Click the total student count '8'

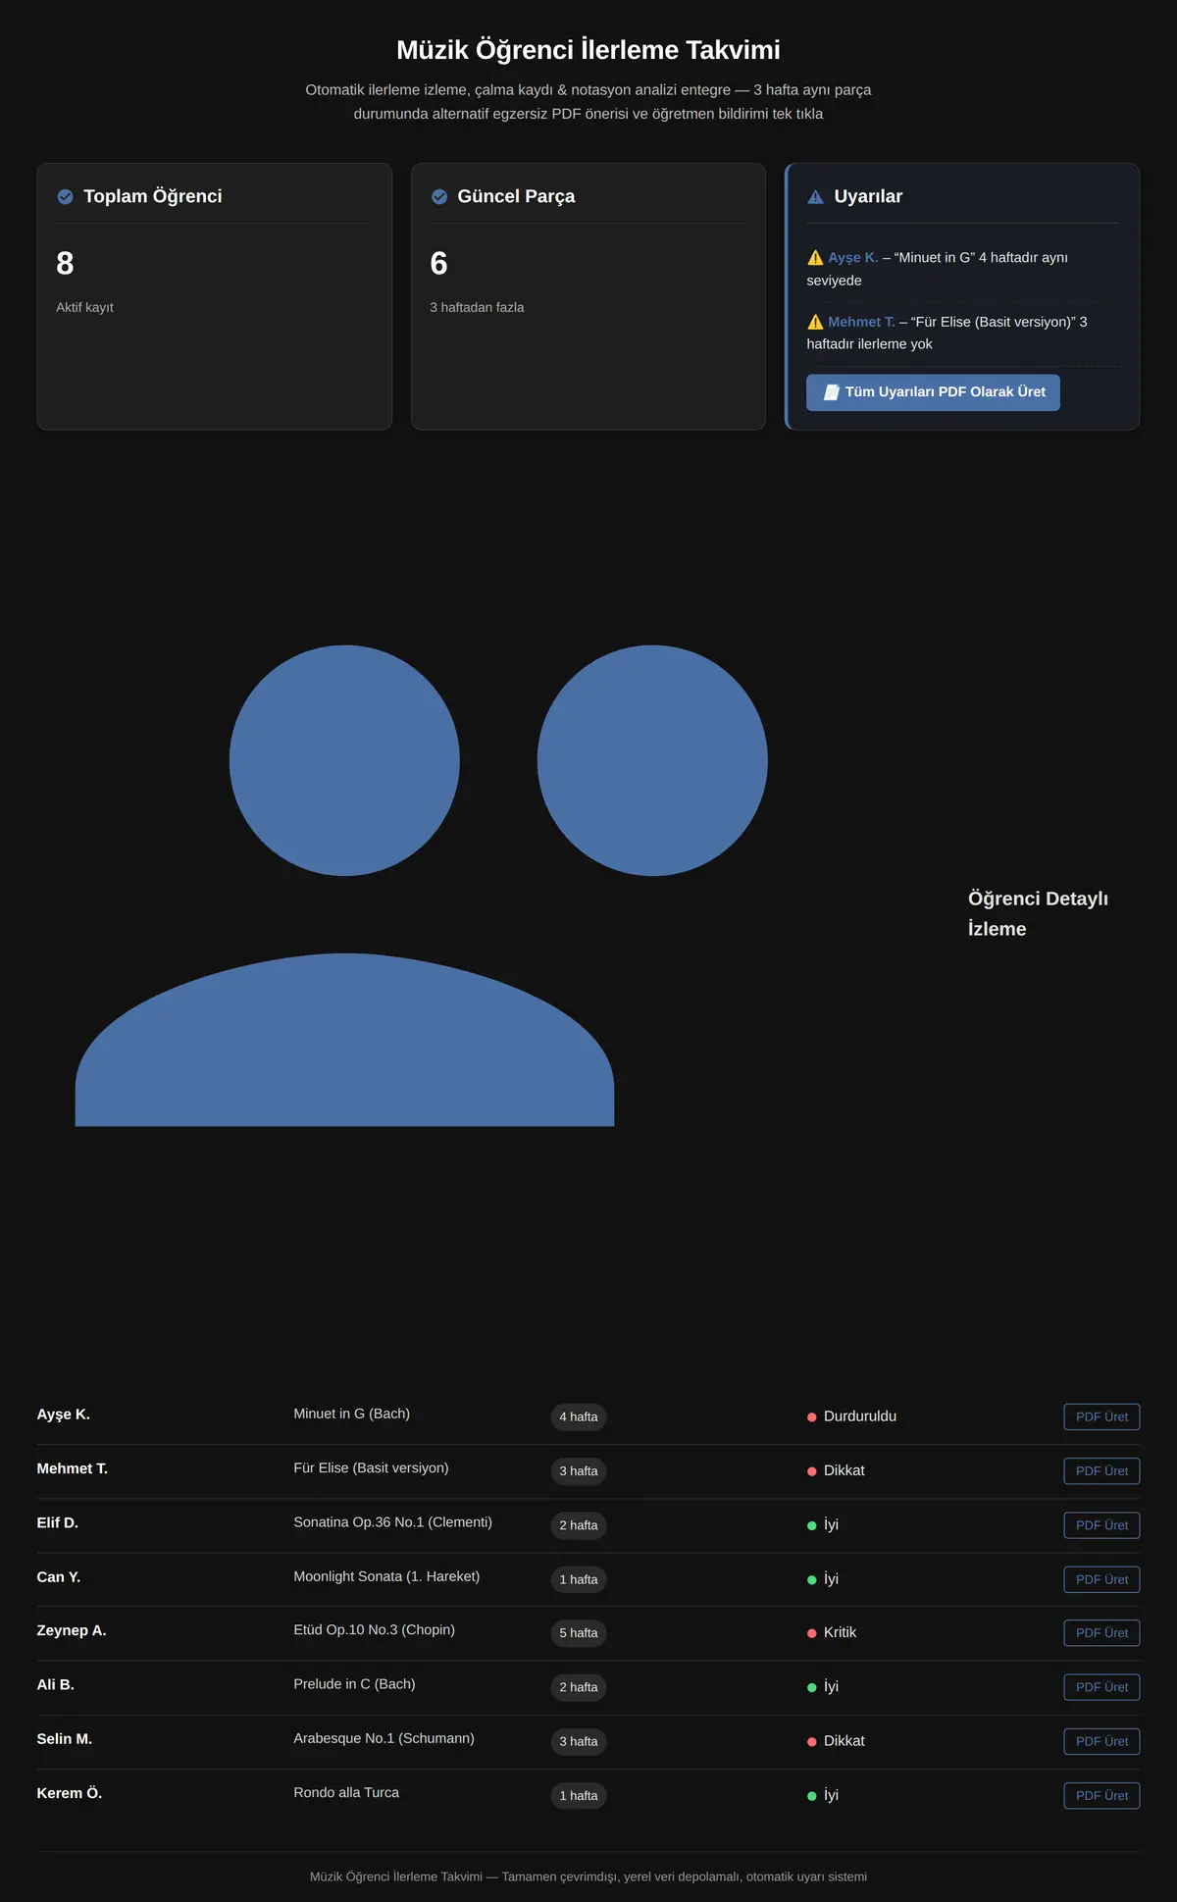tap(65, 264)
